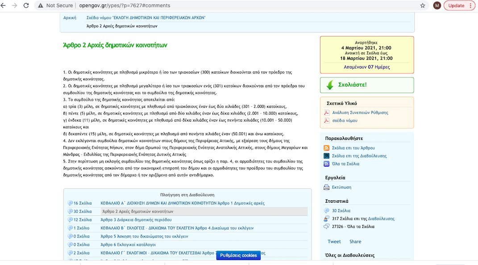478x265 pixels.
Task: Bookmark the page with the star icon
Action: pos(423,5)
